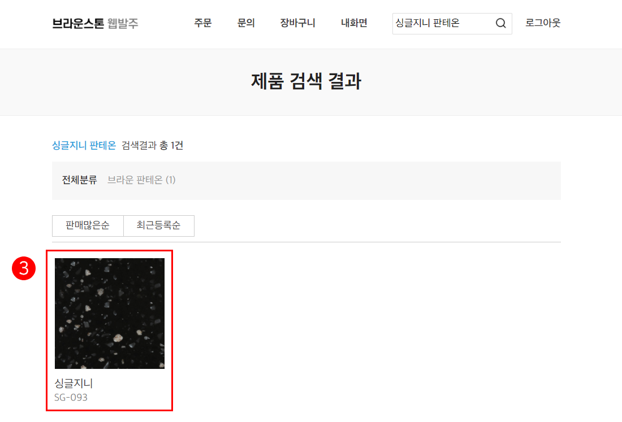This screenshot has height=422, width=622.
Task: Sort results by 최근등록순
Action: pyautogui.click(x=159, y=226)
